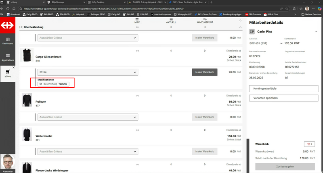Click the Kontingentverläufe button

284,88
